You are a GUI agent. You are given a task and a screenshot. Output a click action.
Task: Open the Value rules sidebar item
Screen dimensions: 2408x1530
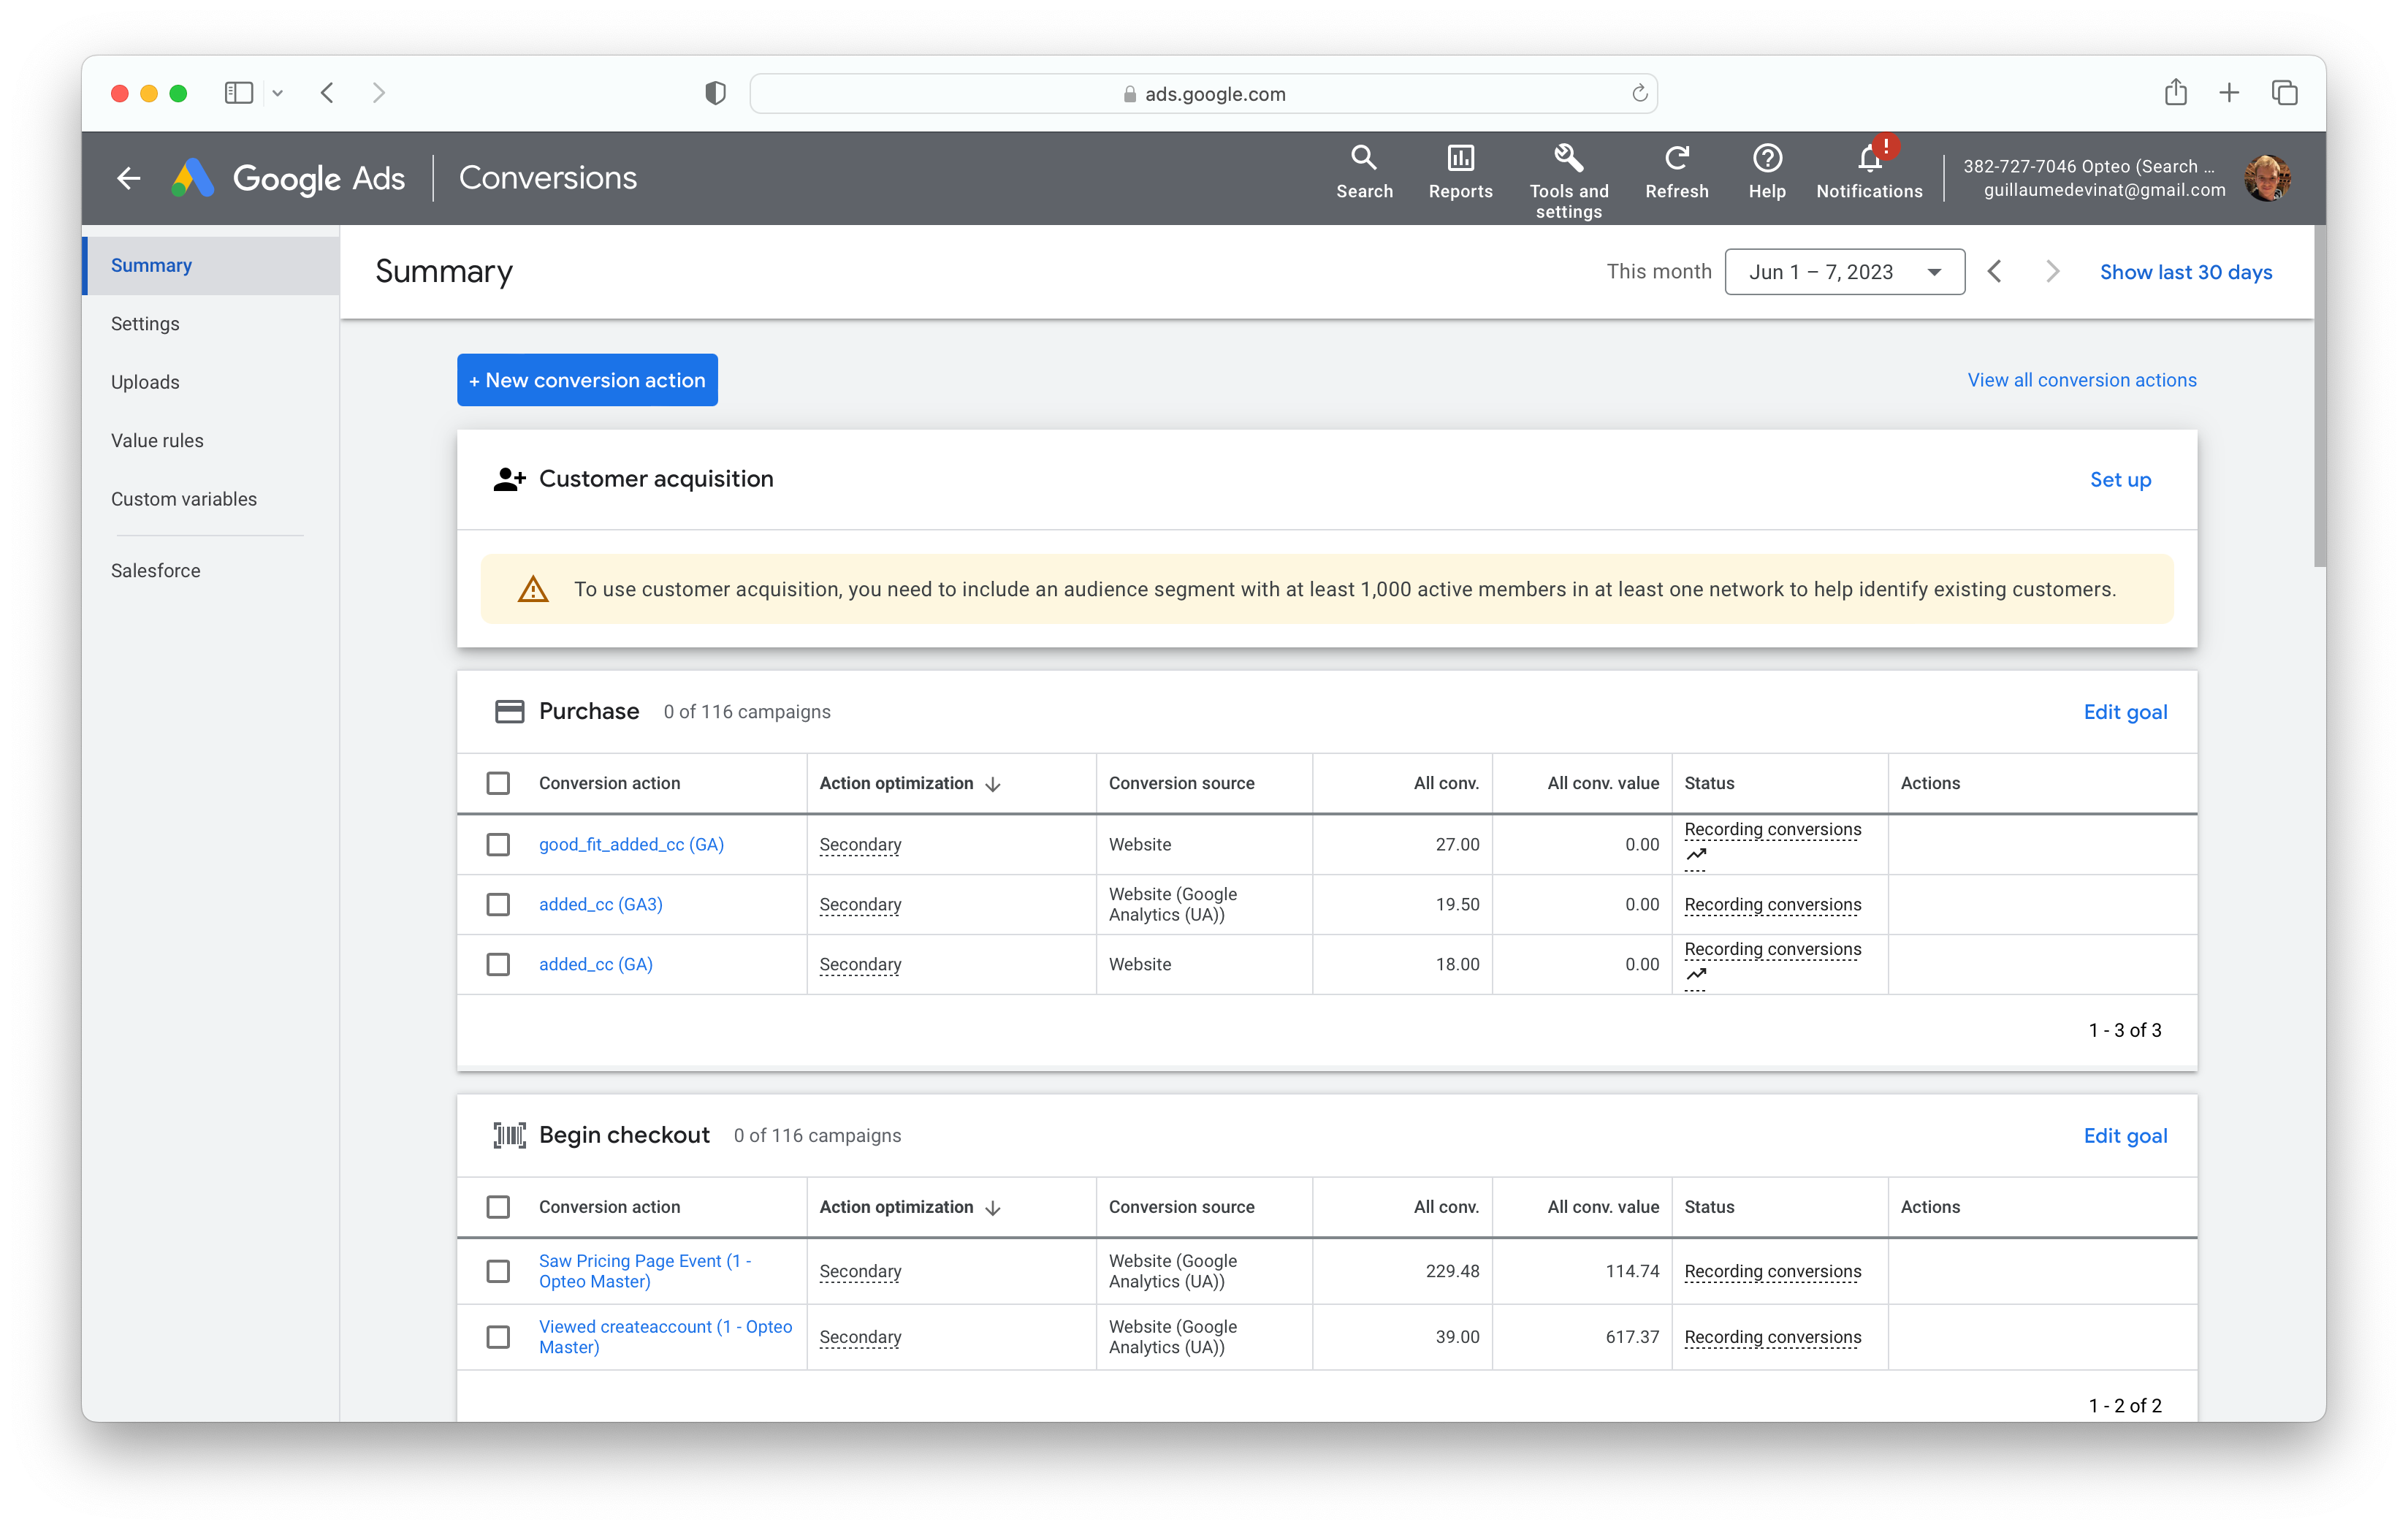pos(157,441)
